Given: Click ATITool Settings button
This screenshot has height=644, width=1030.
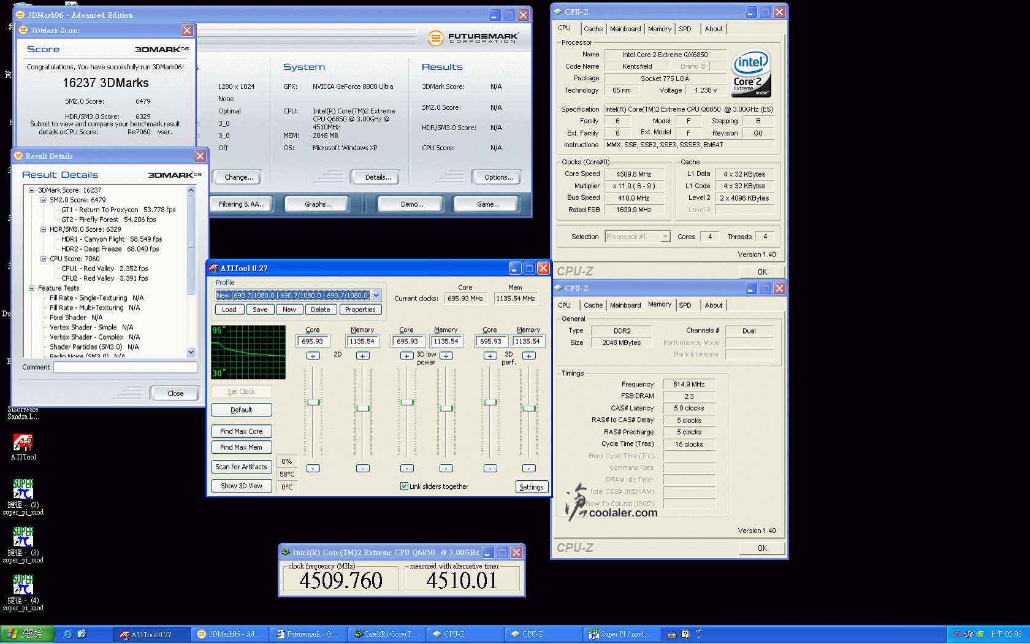Looking at the screenshot, I should point(532,488).
